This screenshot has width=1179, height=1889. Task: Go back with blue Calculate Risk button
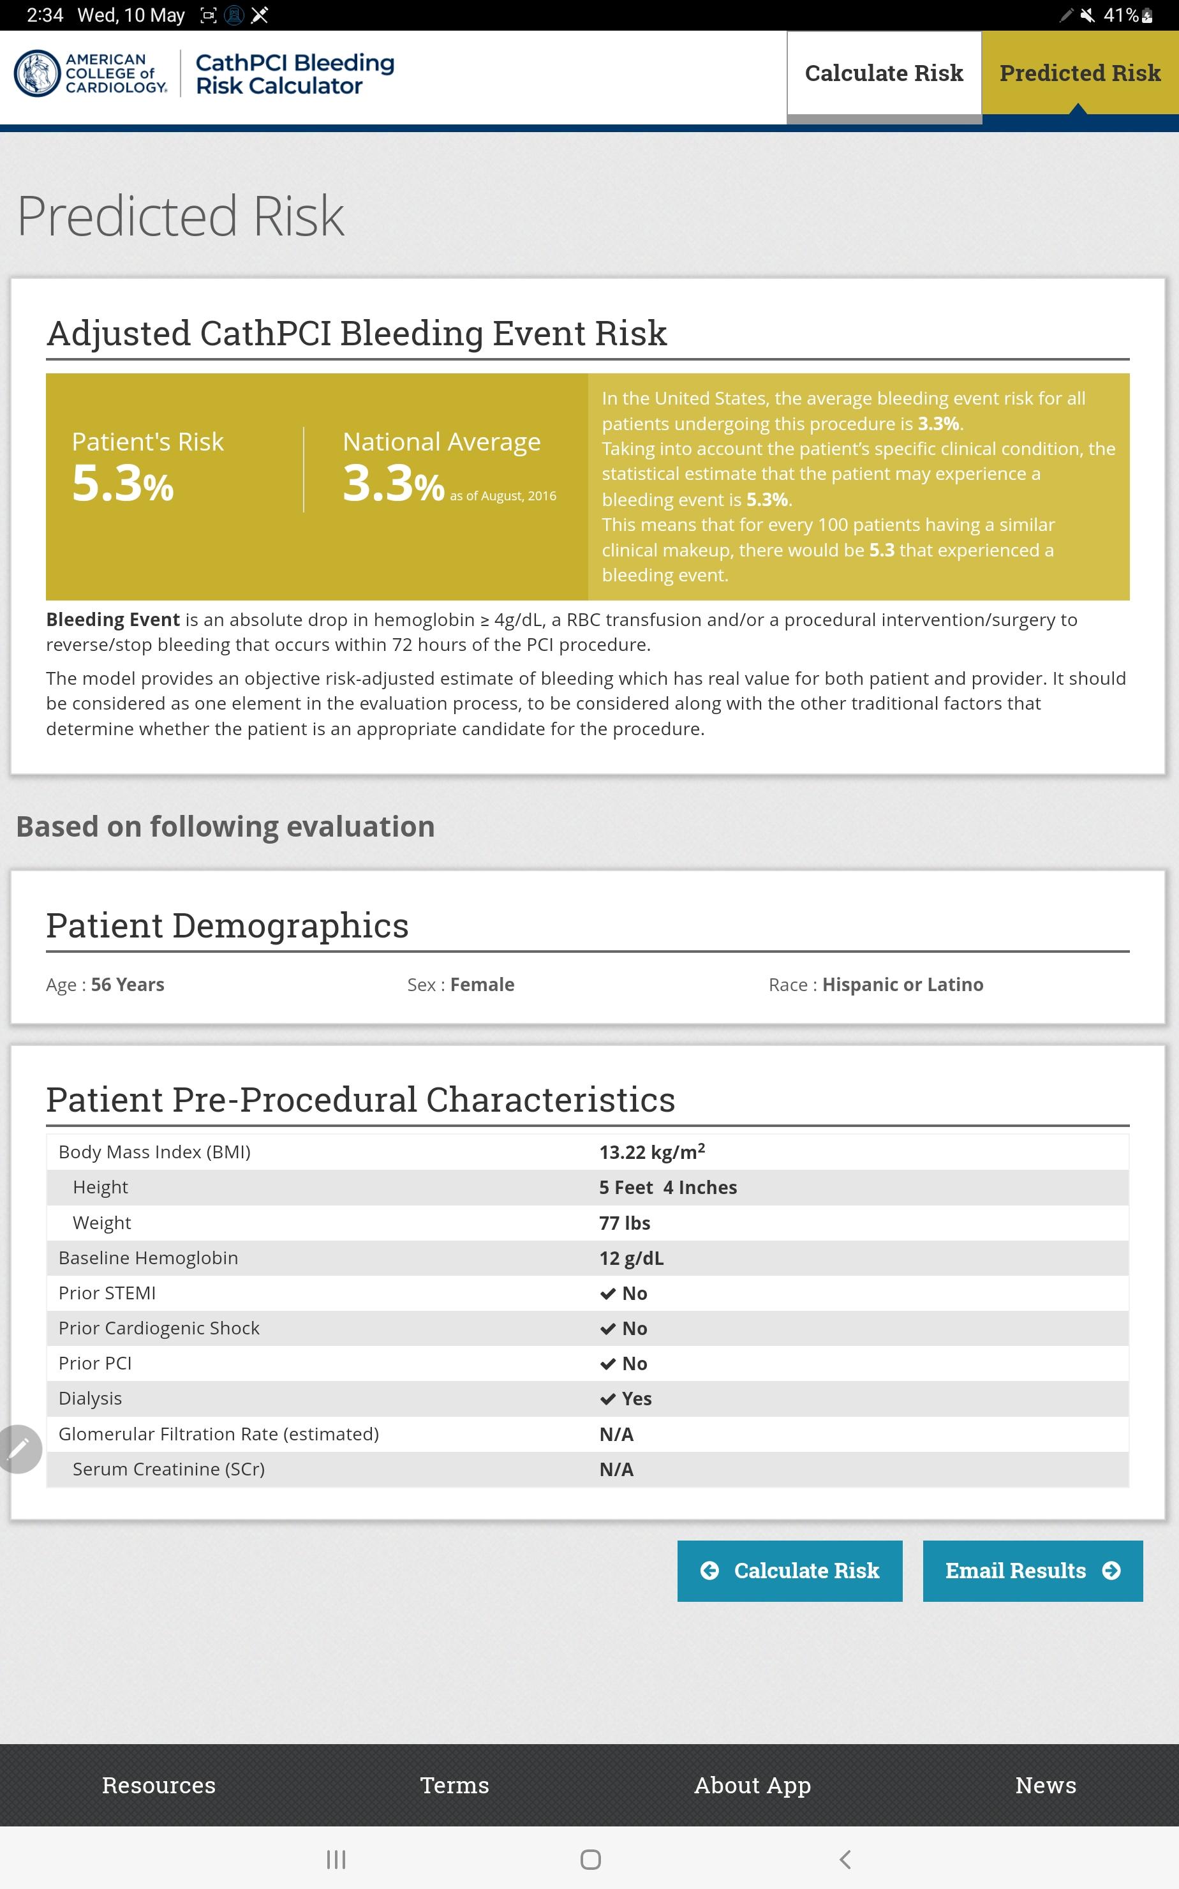pos(790,1571)
